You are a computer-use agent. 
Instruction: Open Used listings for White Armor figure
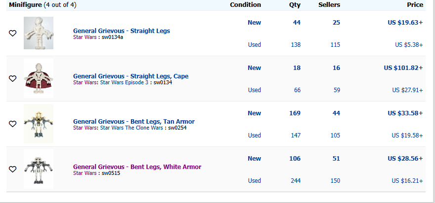coord(255,181)
